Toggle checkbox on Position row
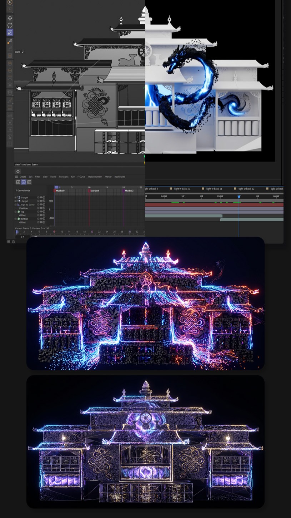Viewport: 291px width, 518px height. pyautogui.click(x=38, y=208)
